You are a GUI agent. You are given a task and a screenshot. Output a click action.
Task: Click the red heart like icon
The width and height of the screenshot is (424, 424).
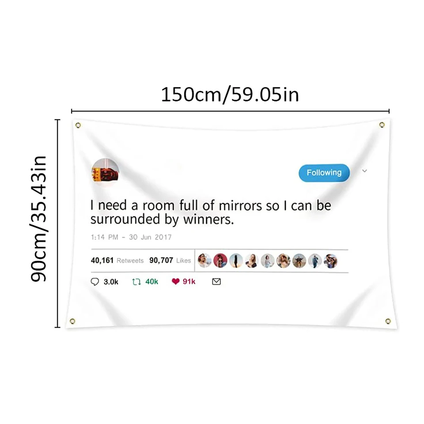click(175, 281)
